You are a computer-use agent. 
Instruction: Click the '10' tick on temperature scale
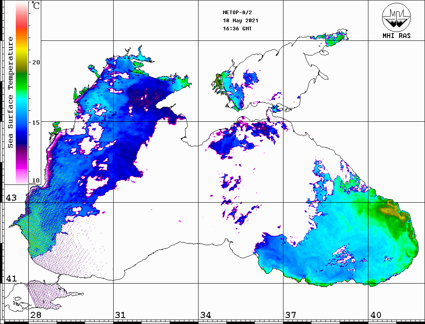point(36,180)
